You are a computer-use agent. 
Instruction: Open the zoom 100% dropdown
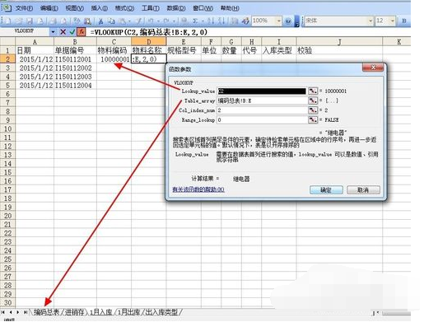278,21
